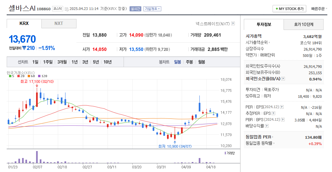Click the 전일 value 13,880

100,35
